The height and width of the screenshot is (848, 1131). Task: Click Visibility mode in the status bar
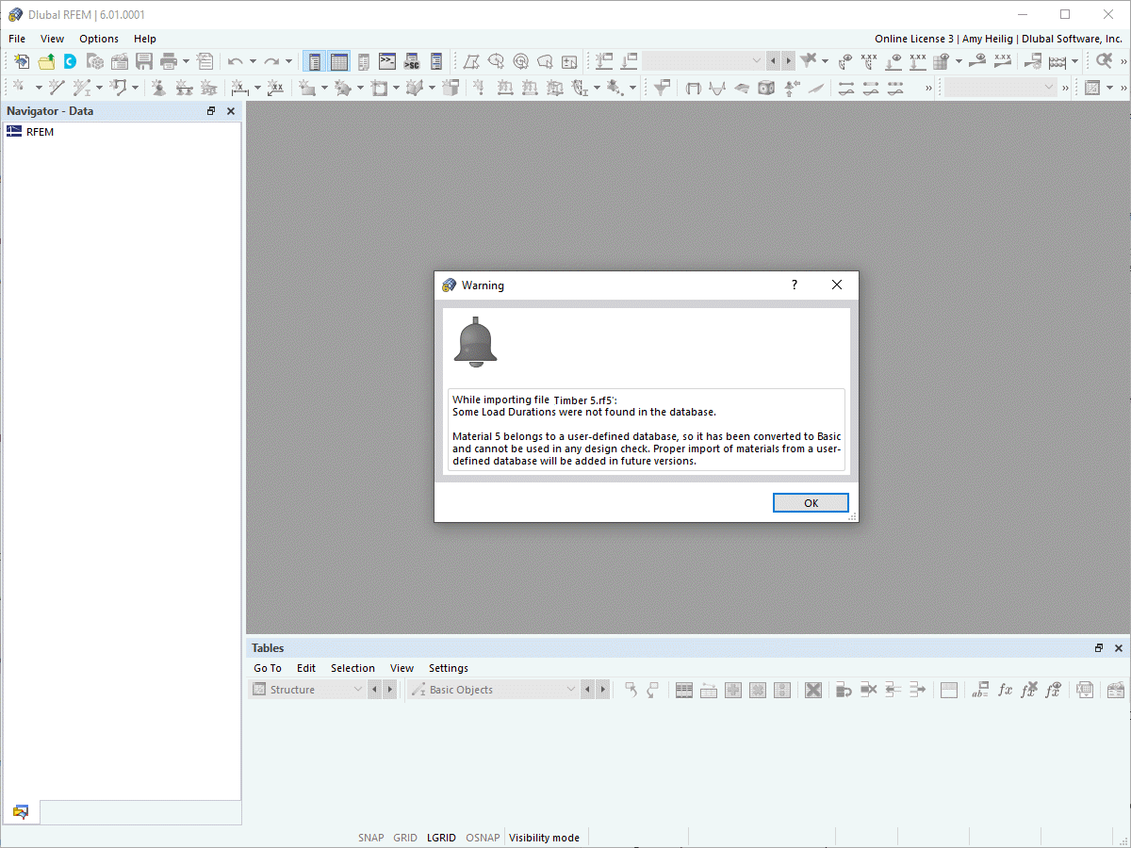click(544, 838)
